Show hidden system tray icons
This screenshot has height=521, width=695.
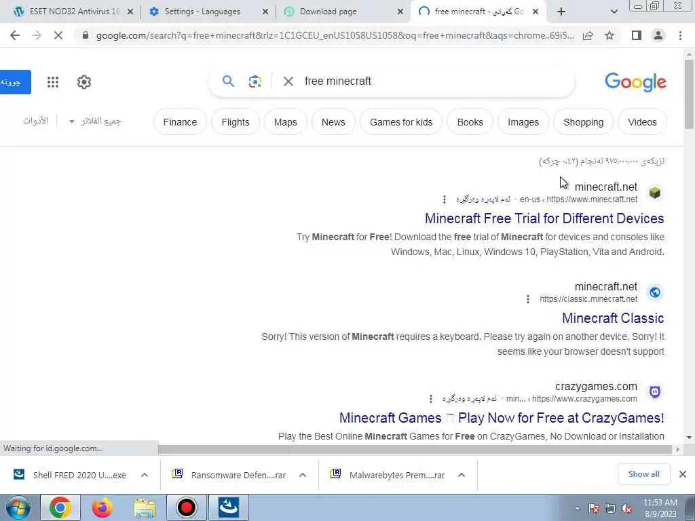click(577, 508)
